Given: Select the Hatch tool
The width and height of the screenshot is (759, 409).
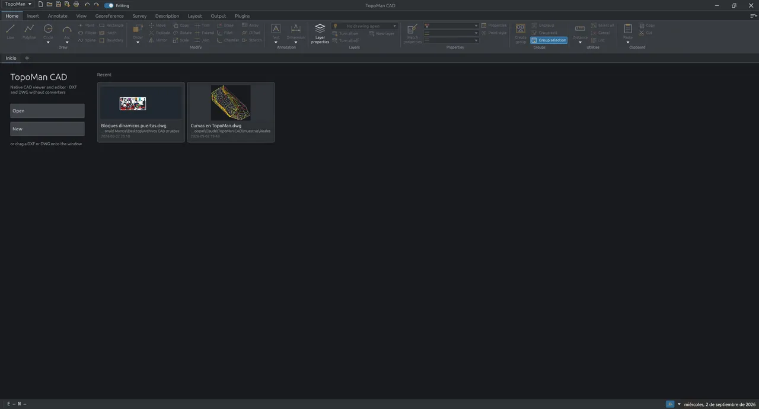Looking at the screenshot, I should [x=109, y=33].
